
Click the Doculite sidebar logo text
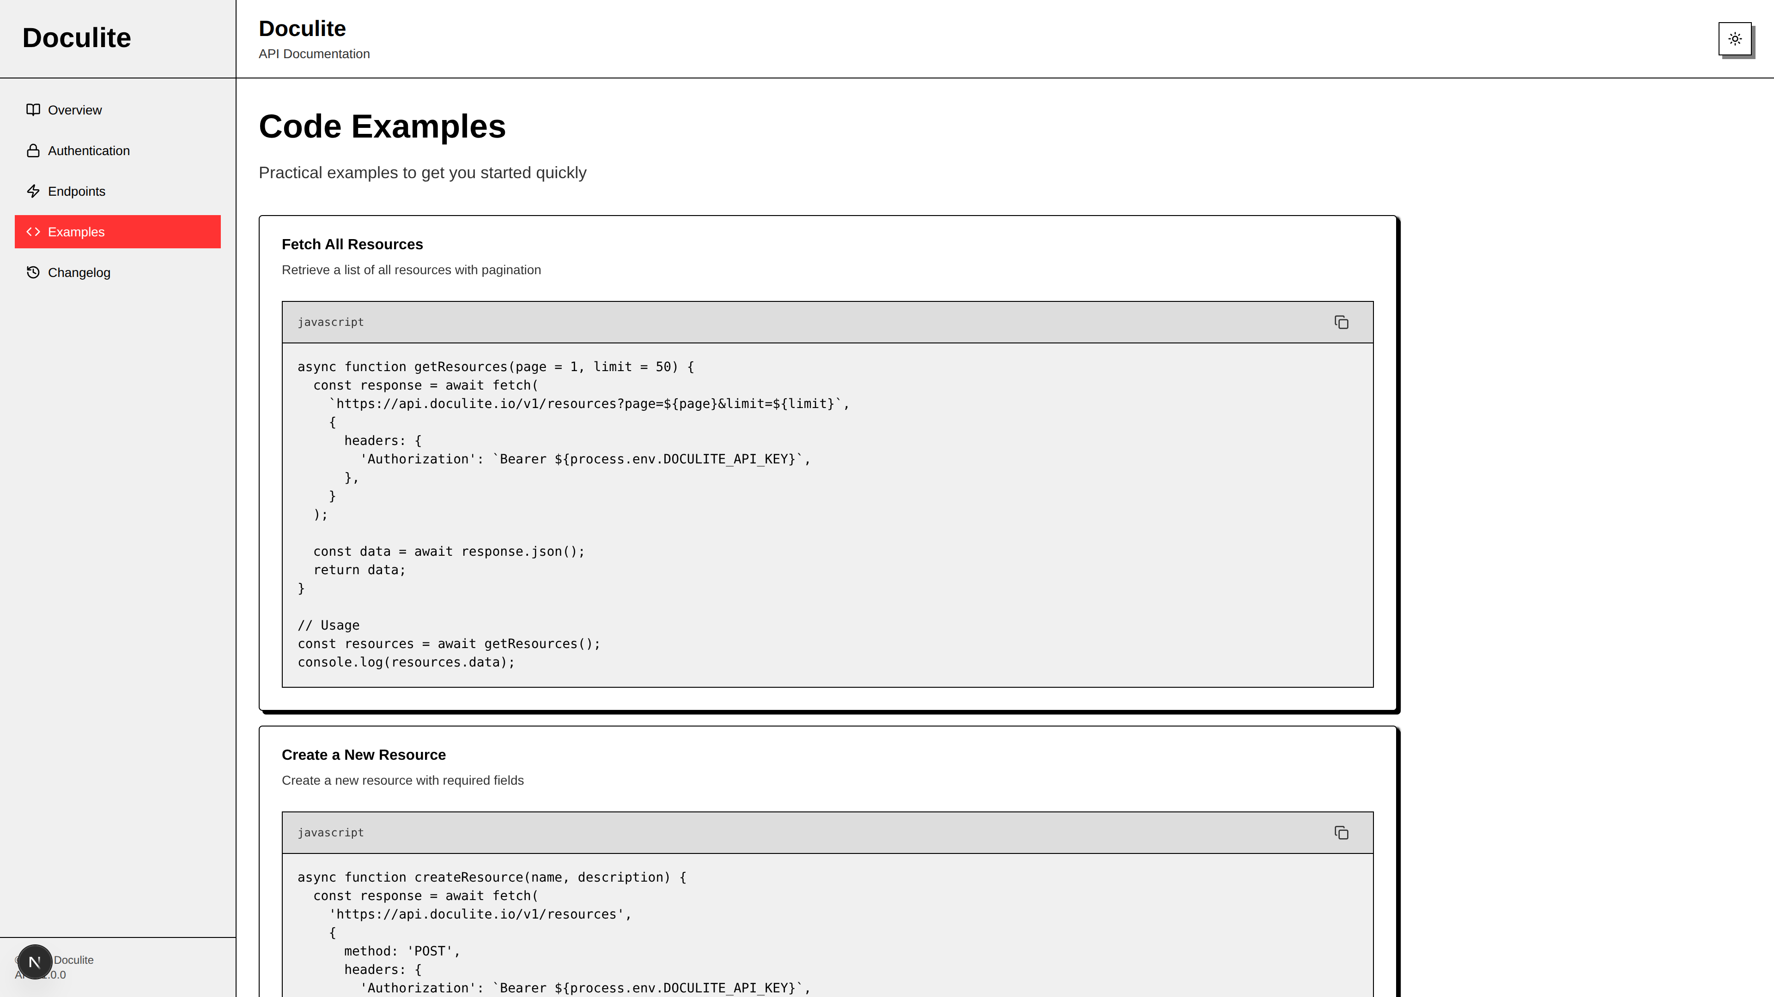pos(76,38)
